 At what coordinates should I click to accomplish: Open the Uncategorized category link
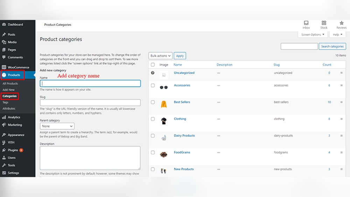(184, 73)
